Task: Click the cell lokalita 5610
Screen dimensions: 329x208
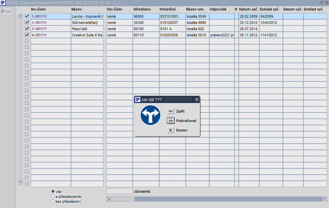Action: 198,35
